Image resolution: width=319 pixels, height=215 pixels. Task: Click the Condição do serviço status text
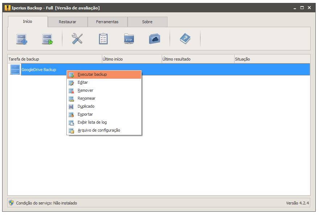point(47,203)
